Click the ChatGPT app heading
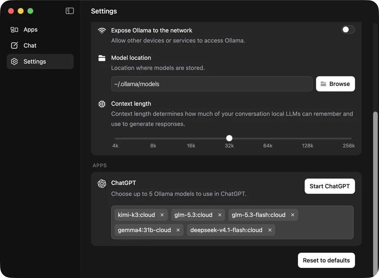379x278 pixels. point(123,183)
